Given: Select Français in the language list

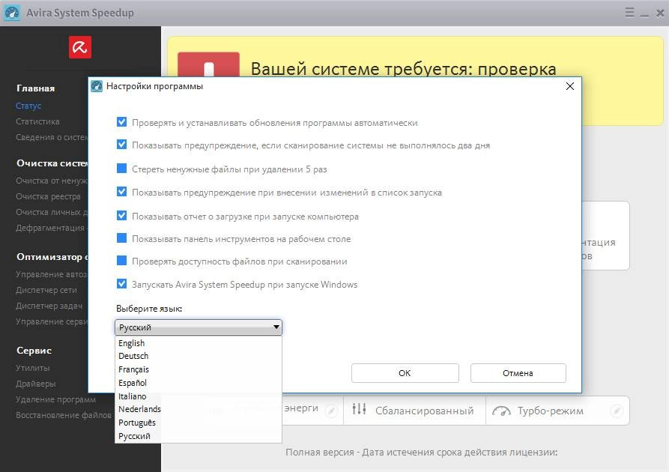Looking at the screenshot, I should (x=199, y=369).
